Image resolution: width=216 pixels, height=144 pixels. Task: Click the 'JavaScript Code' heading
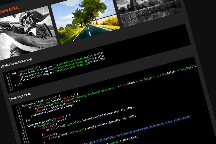pos(20,96)
